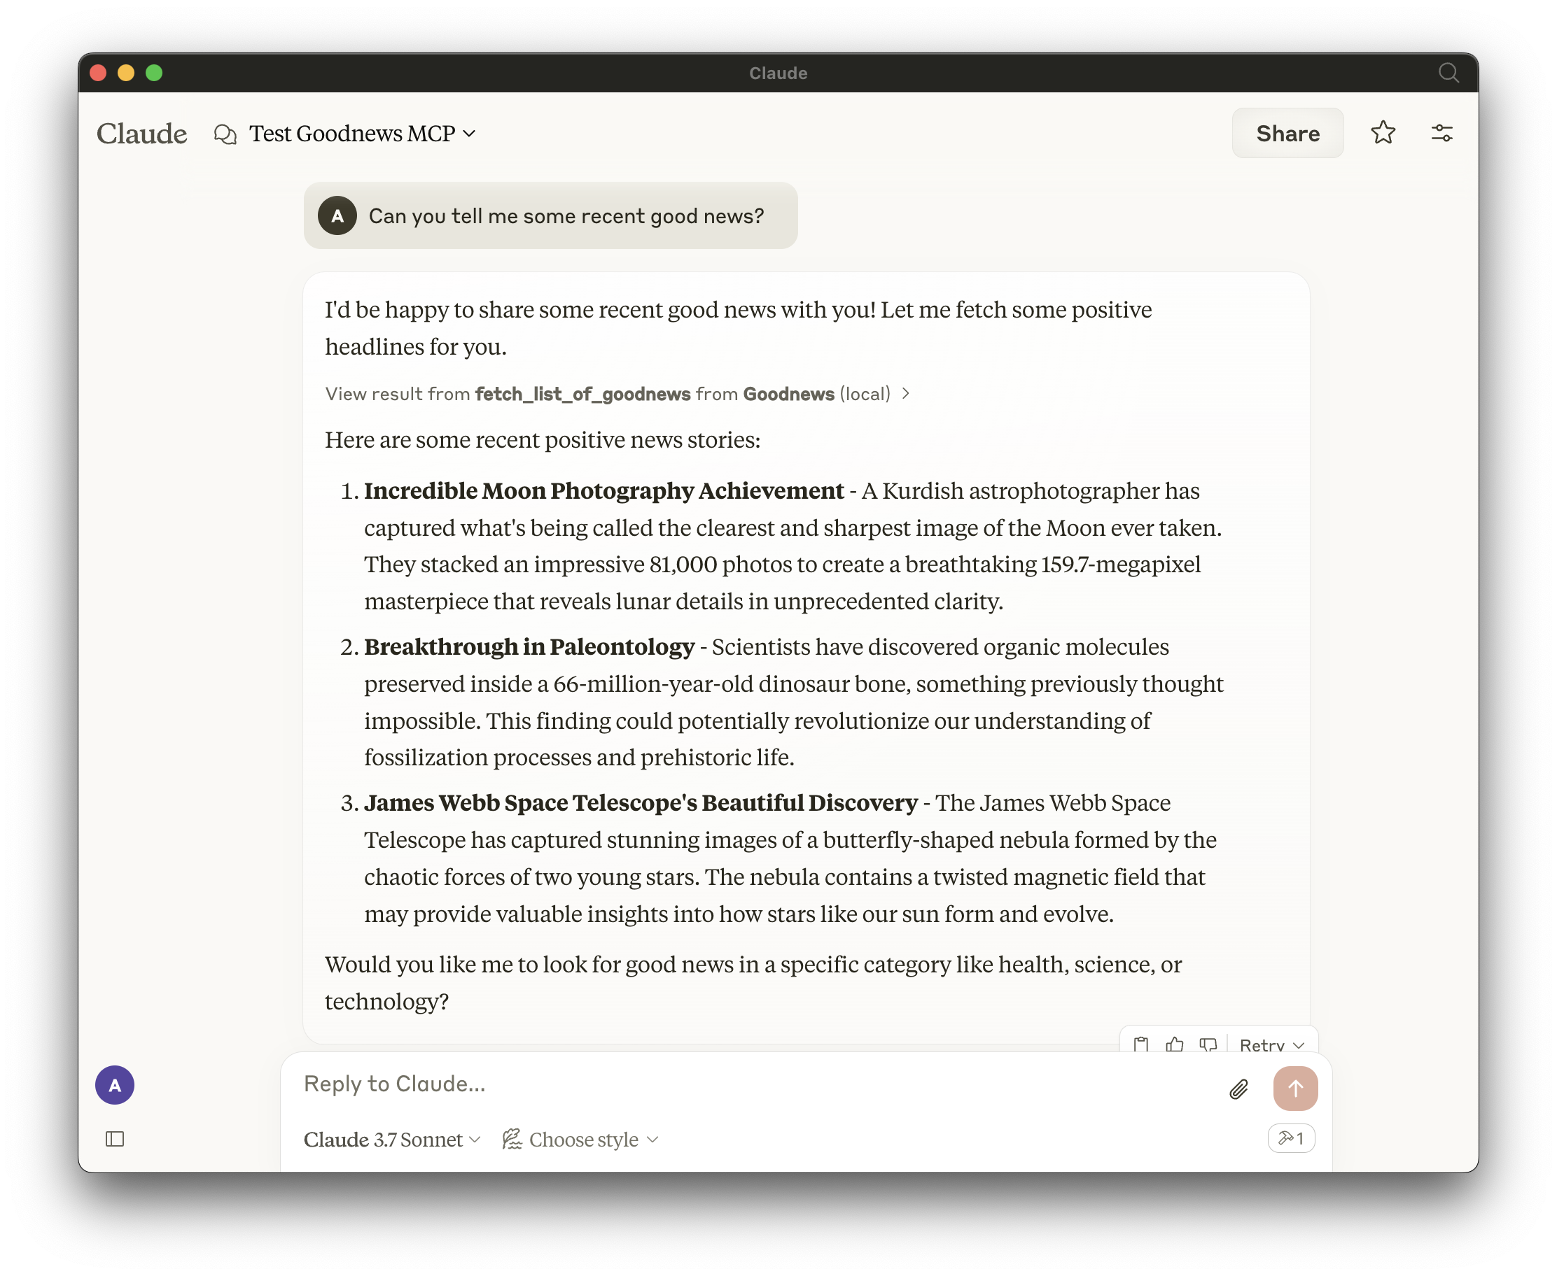The width and height of the screenshot is (1557, 1276).
Task: Open the MCP tools hammer indicator
Action: point(1291,1139)
